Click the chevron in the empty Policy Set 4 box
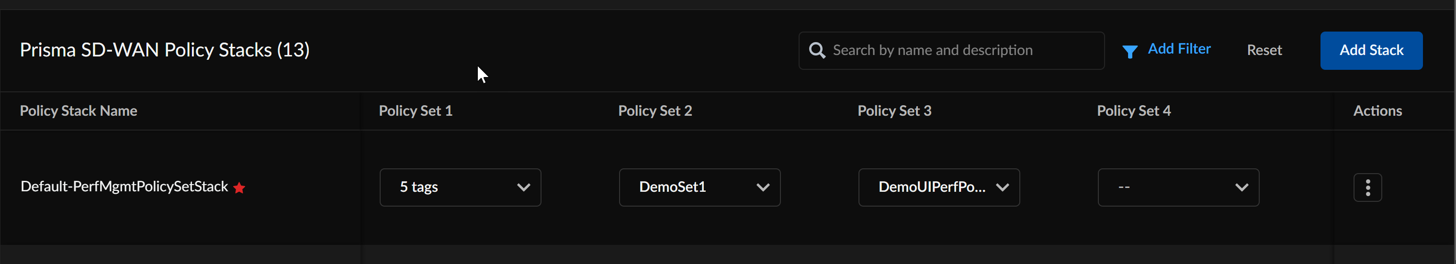Viewport: 1456px width, 264px height. [x=1241, y=187]
